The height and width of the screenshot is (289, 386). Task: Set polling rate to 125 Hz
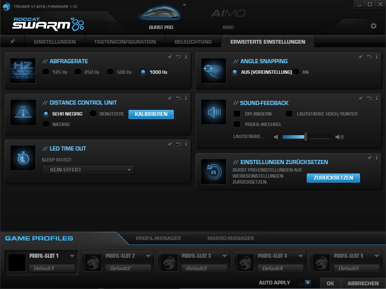coord(46,72)
